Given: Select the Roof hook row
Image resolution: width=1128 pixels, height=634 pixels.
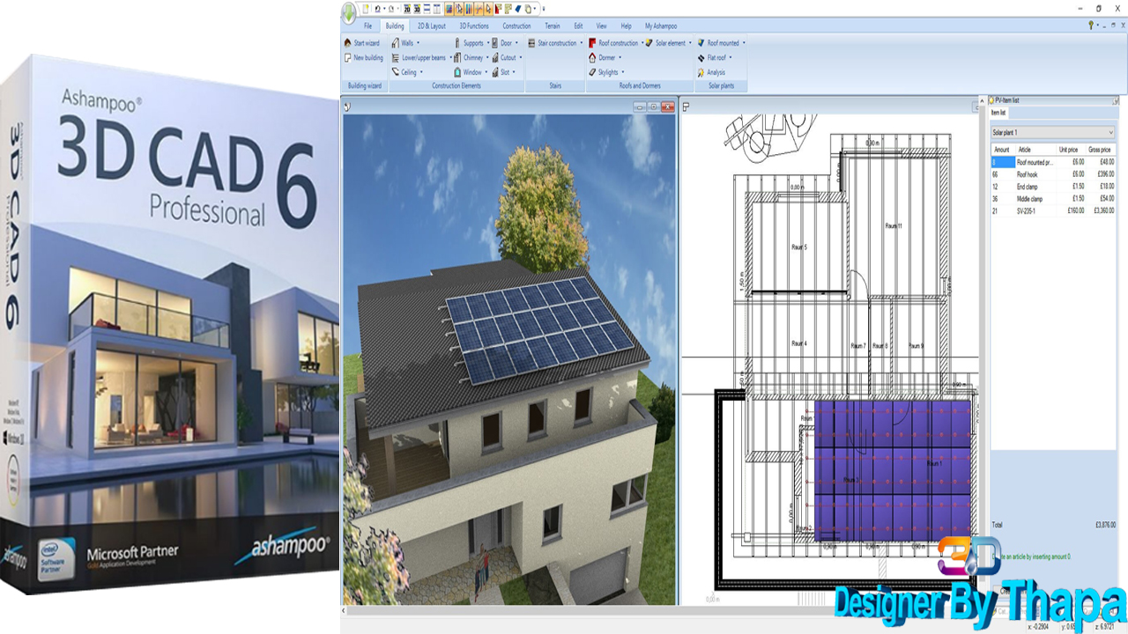Looking at the screenshot, I should point(1052,174).
